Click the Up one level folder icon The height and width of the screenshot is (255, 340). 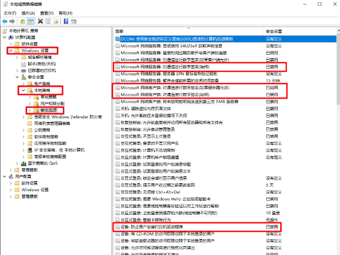point(23,22)
